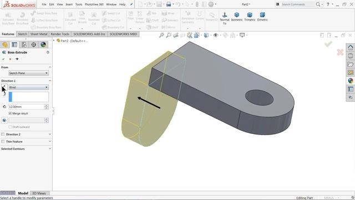The image size is (355, 200).
Task: Select the Normal To view
Action: 225,18
